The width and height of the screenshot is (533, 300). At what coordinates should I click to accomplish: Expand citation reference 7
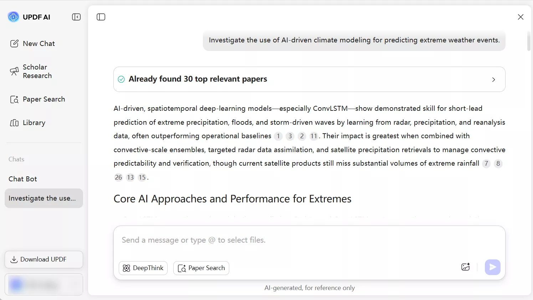tap(486, 164)
